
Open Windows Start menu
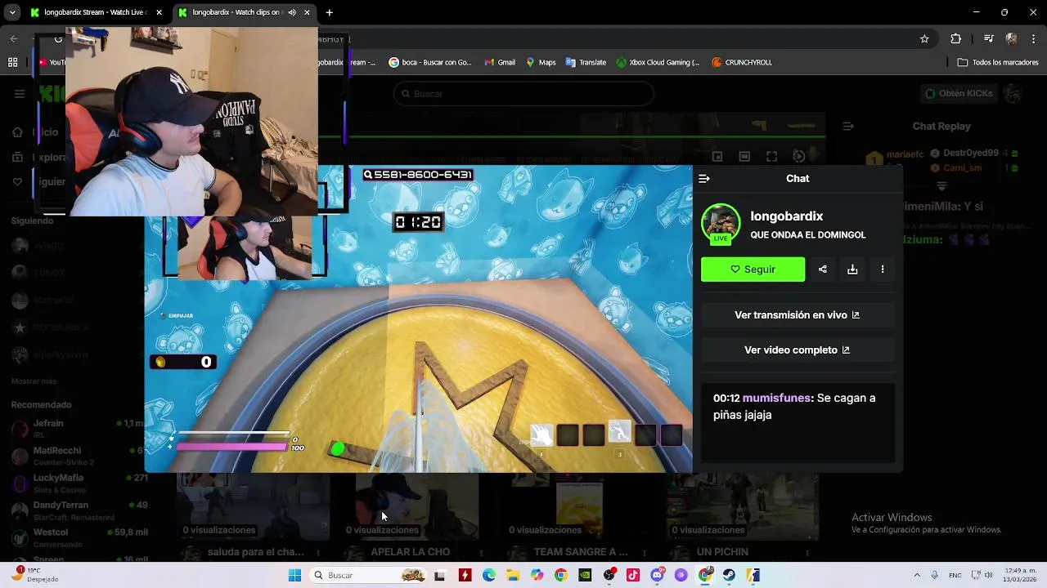294,575
